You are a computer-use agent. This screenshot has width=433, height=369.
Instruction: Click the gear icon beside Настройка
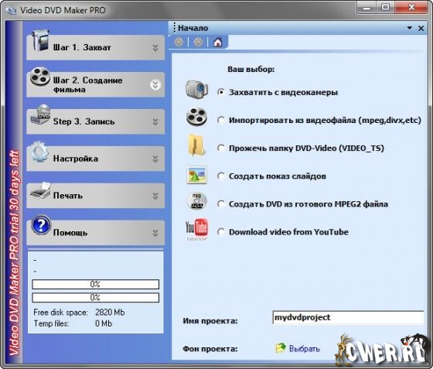pyautogui.click(x=39, y=152)
